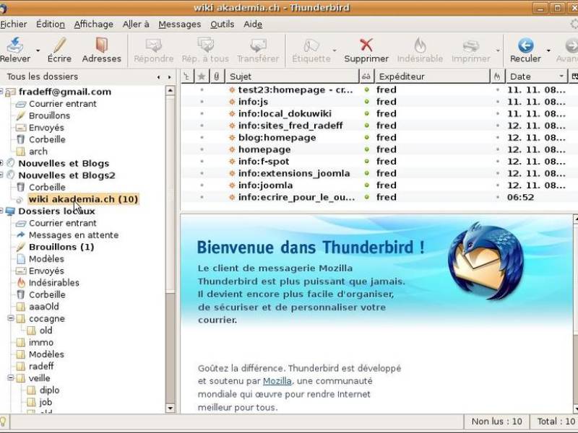578x433 pixels.
Task: Open the Outils menu
Action: click(223, 25)
